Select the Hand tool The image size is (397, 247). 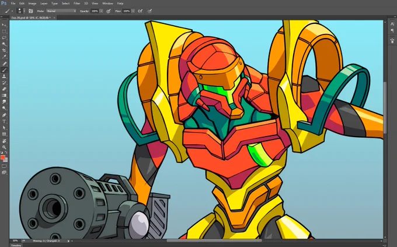[x=4, y=141]
